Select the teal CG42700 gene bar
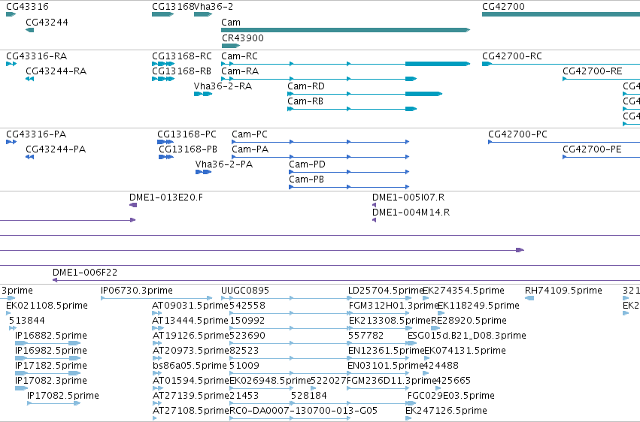The height and width of the screenshot is (422, 640). coord(561,14)
